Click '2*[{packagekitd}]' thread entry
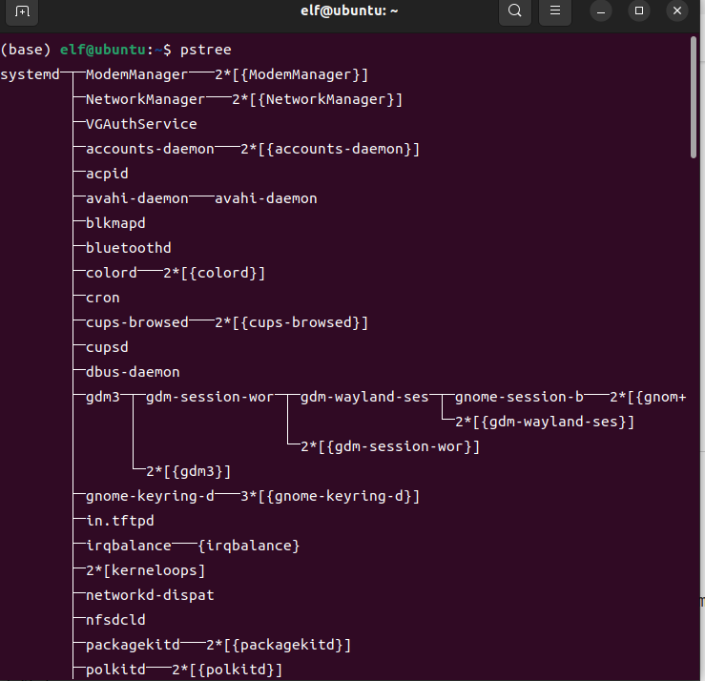Viewport: 705px width, 681px height. (x=279, y=645)
